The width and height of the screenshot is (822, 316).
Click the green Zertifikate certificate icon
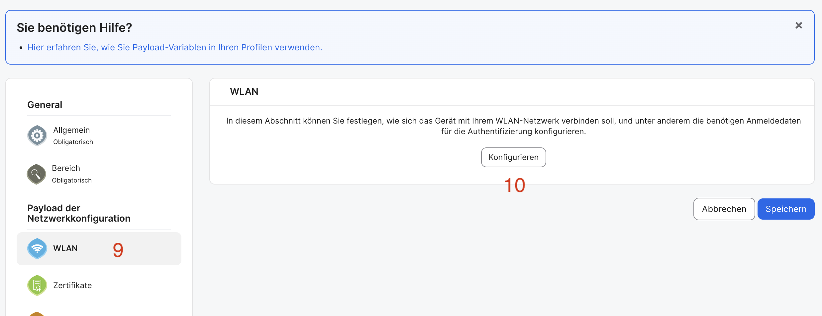[x=37, y=285]
